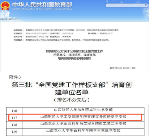Click the right-aligned 教思政厅函〔2022〕4号 below the heading
This screenshot has height=136, width=149.
coord(122,68)
